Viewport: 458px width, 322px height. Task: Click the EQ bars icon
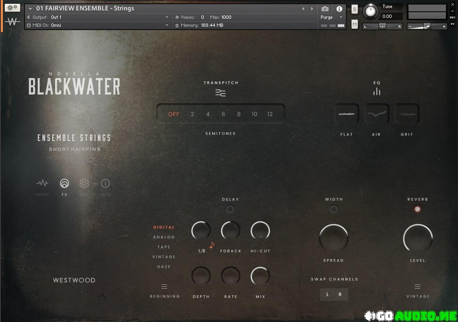[377, 92]
